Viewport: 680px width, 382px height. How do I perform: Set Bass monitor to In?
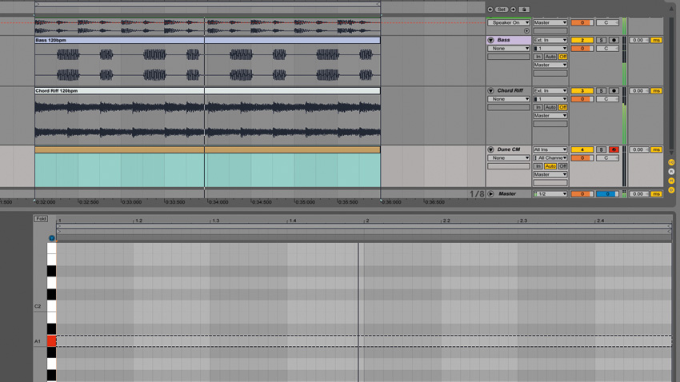click(538, 57)
